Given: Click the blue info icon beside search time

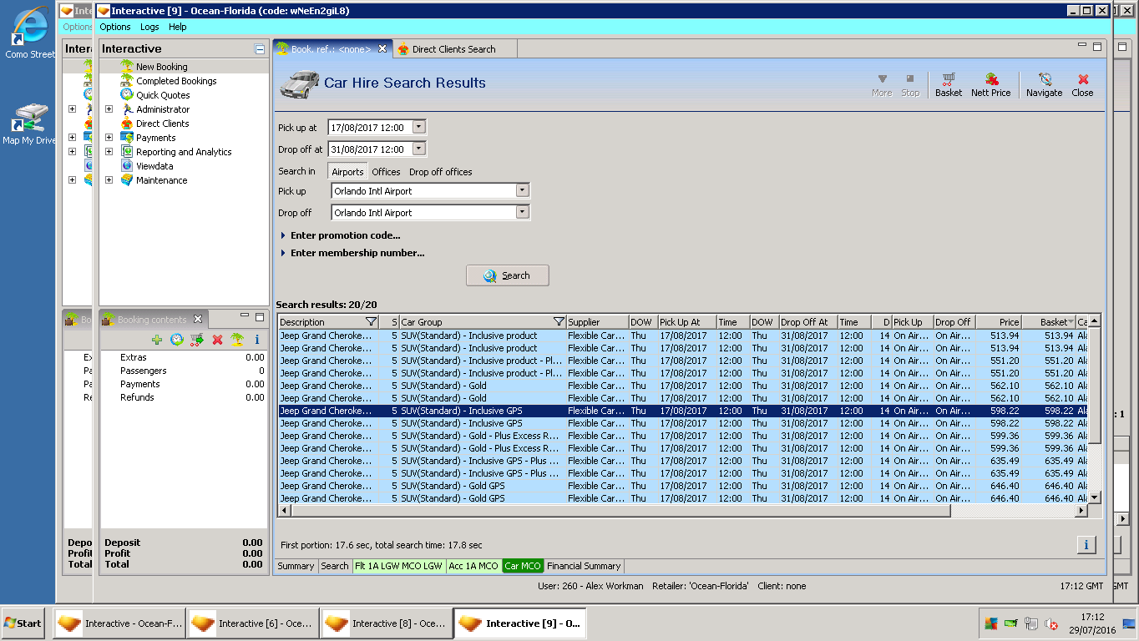Looking at the screenshot, I should coord(1086,545).
